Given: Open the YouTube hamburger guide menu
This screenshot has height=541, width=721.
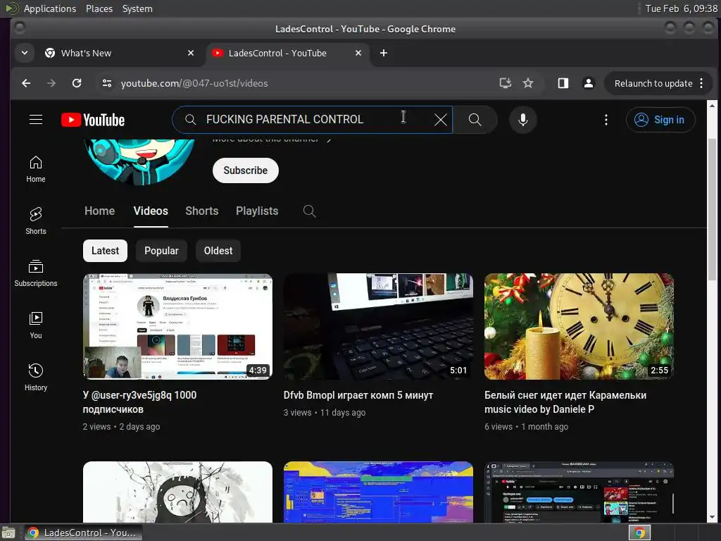Looking at the screenshot, I should click(36, 120).
